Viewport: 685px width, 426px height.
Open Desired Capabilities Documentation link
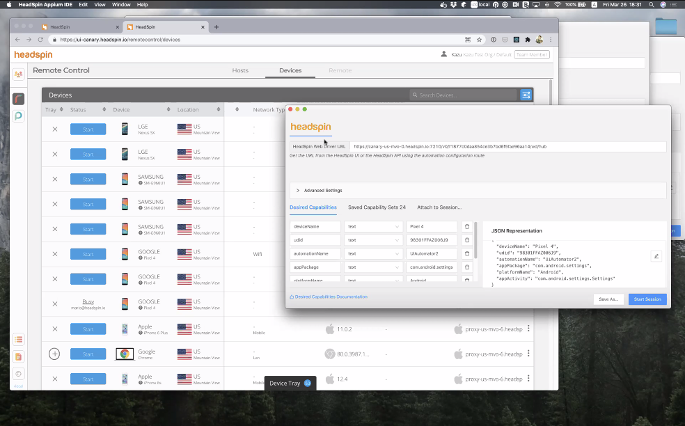pyautogui.click(x=330, y=297)
